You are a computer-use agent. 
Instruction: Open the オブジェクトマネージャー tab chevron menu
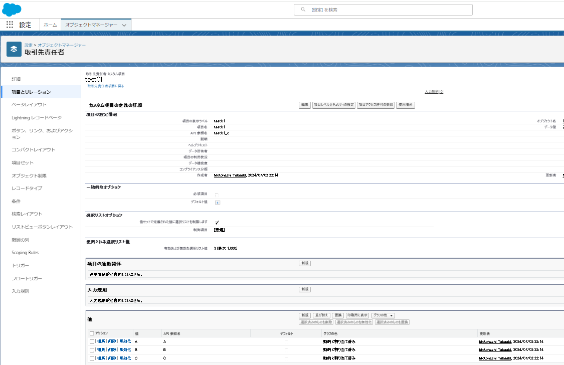tap(124, 25)
